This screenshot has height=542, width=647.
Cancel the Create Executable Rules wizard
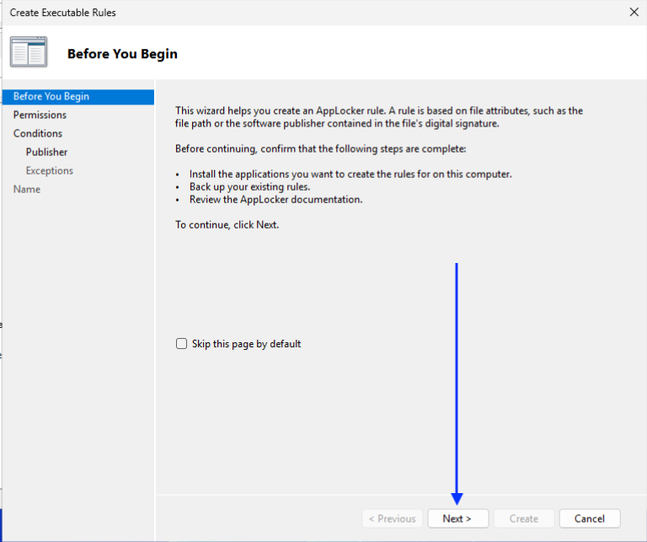pos(590,518)
